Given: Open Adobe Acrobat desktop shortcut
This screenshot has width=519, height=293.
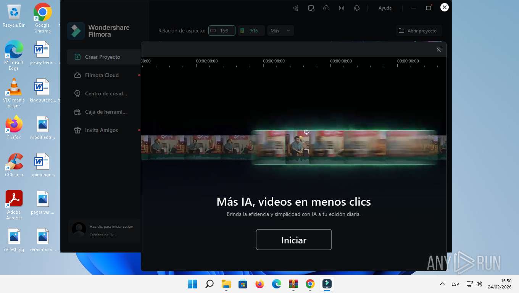Looking at the screenshot, I should (14, 205).
